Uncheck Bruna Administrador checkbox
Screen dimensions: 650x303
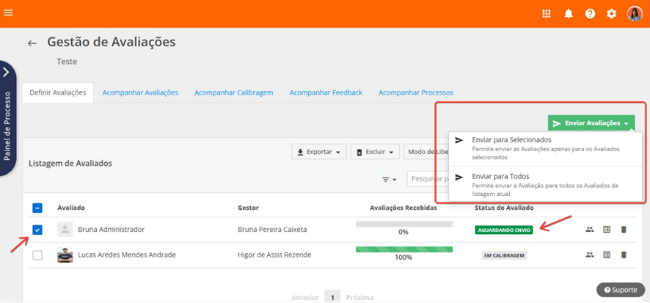[x=37, y=230]
